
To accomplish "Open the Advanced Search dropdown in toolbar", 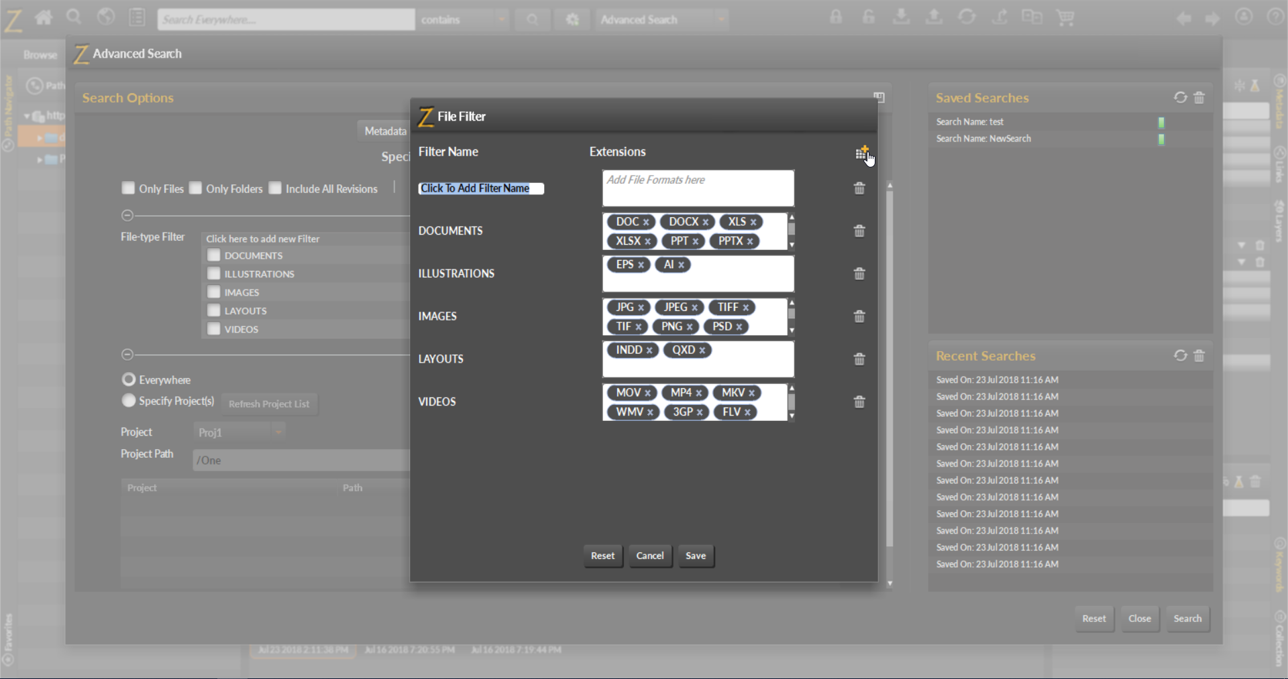I will (661, 19).
